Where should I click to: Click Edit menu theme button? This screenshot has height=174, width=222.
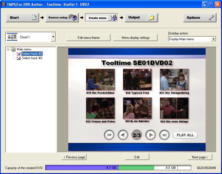(88, 38)
